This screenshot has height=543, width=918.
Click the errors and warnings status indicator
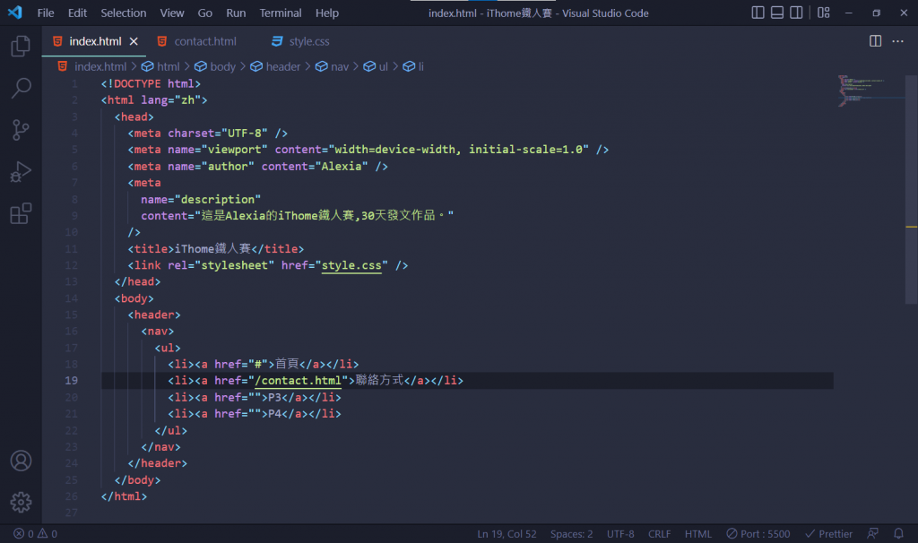pyautogui.click(x=35, y=534)
